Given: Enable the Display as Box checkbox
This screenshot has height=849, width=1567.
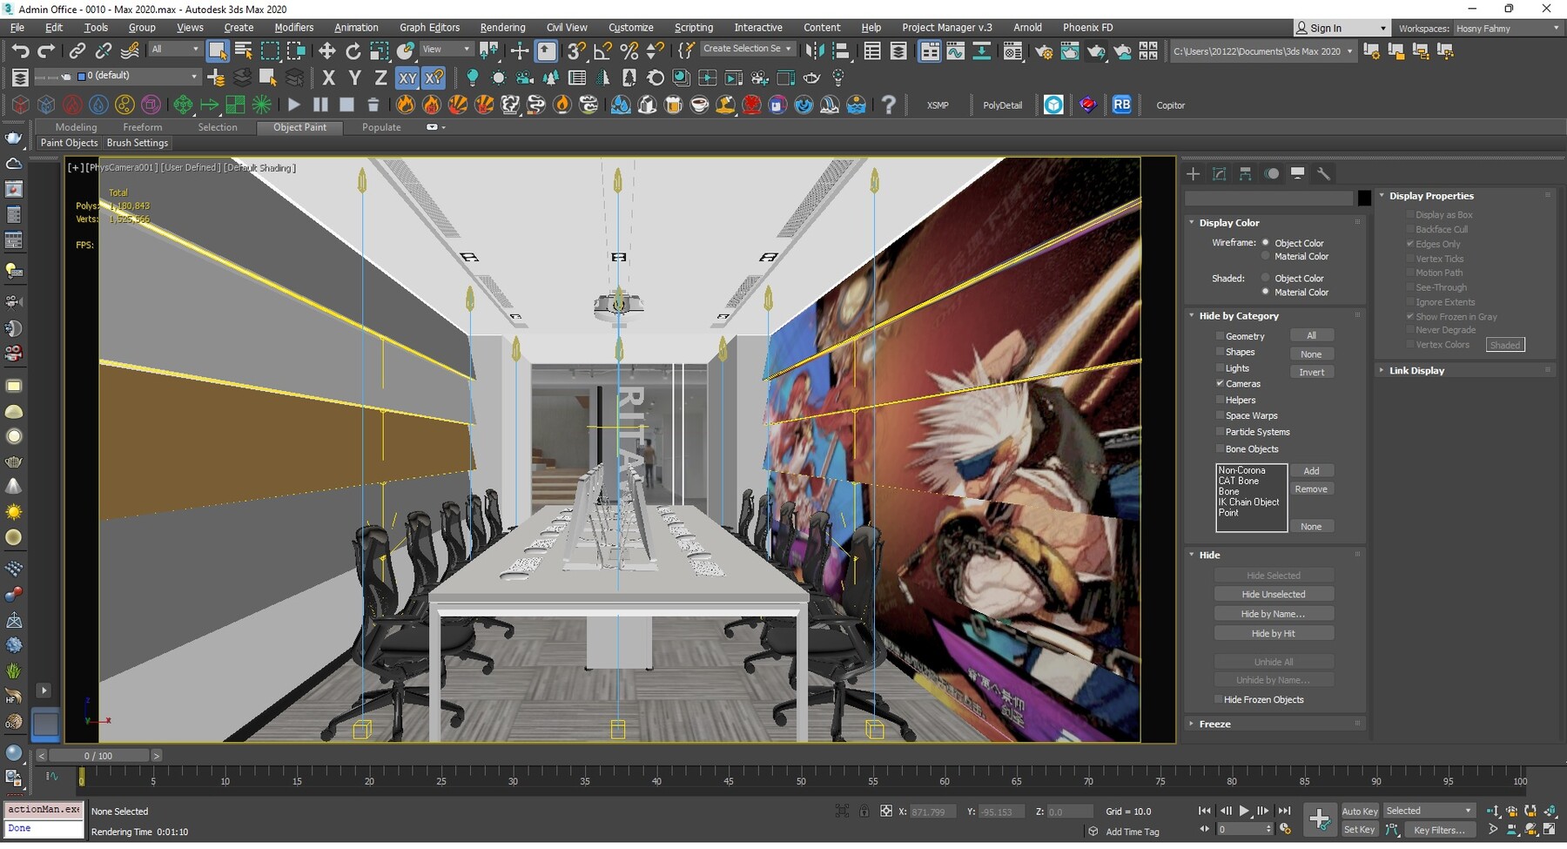Looking at the screenshot, I should pos(1410,214).
